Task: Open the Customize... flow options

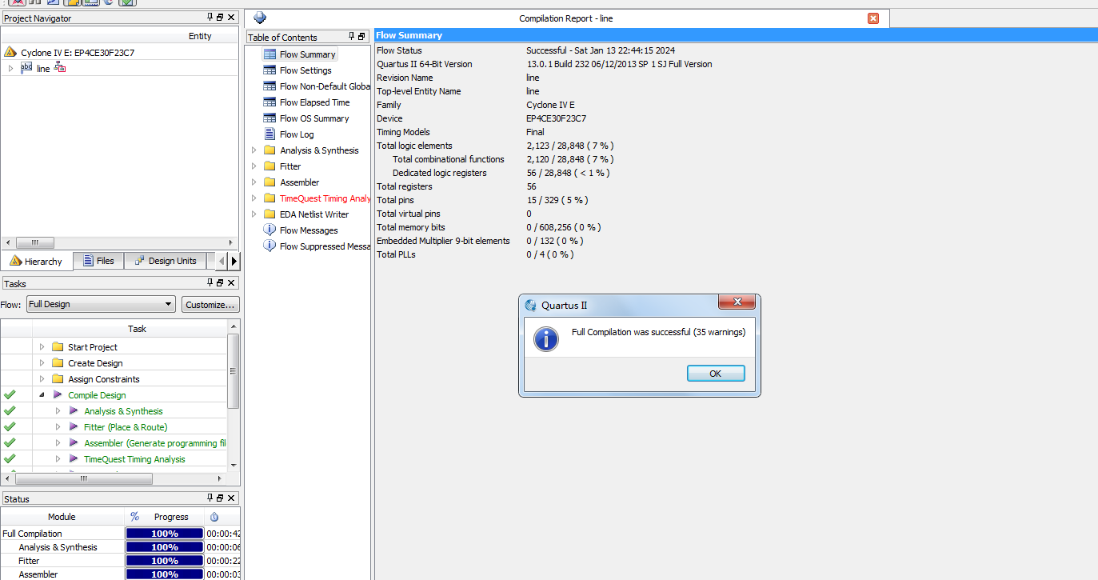Action: coord(210,305)
